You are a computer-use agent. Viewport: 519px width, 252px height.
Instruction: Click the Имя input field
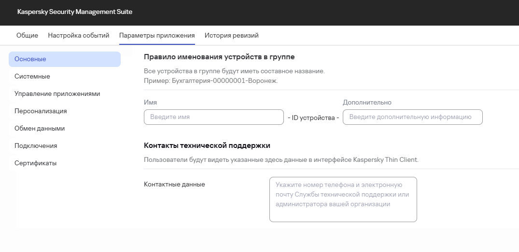[213, 117]
